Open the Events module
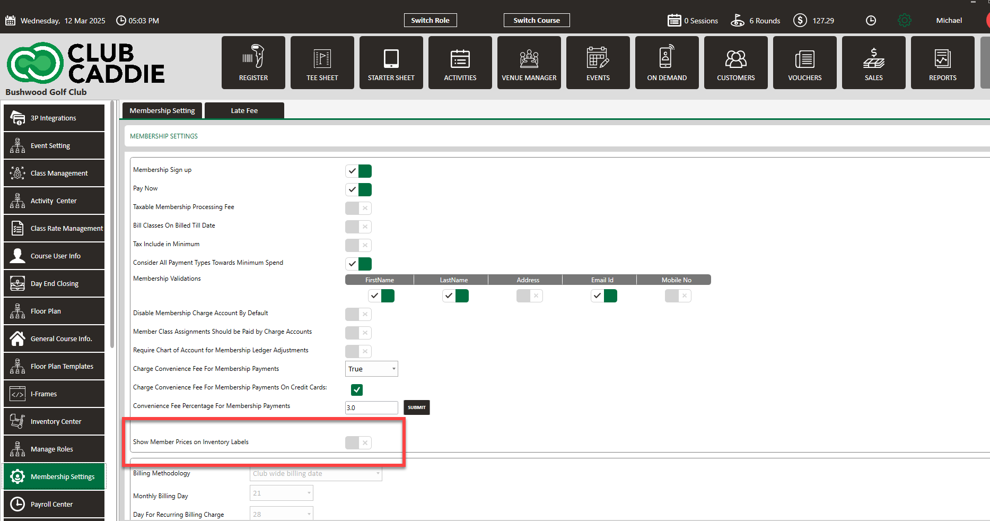This screenshot has height=521, width=990. tap(598, 63)
